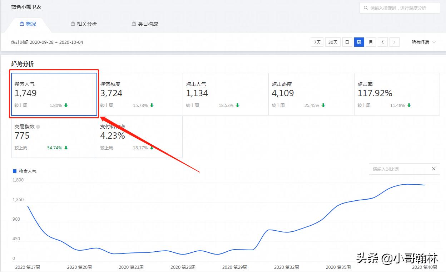
Task: Click the magnifier icon in the search box
Action: point(366,7)
